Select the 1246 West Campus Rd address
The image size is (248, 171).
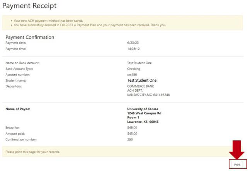144,113
